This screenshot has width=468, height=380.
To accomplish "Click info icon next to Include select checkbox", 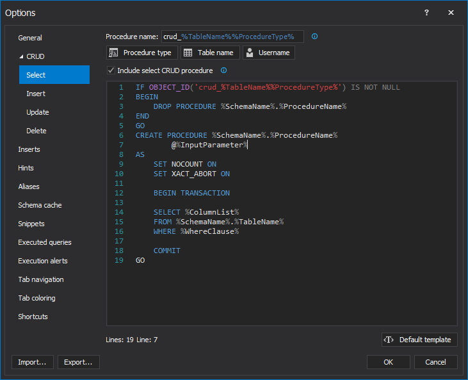I will pyautogui.click(x=224, y=70).
